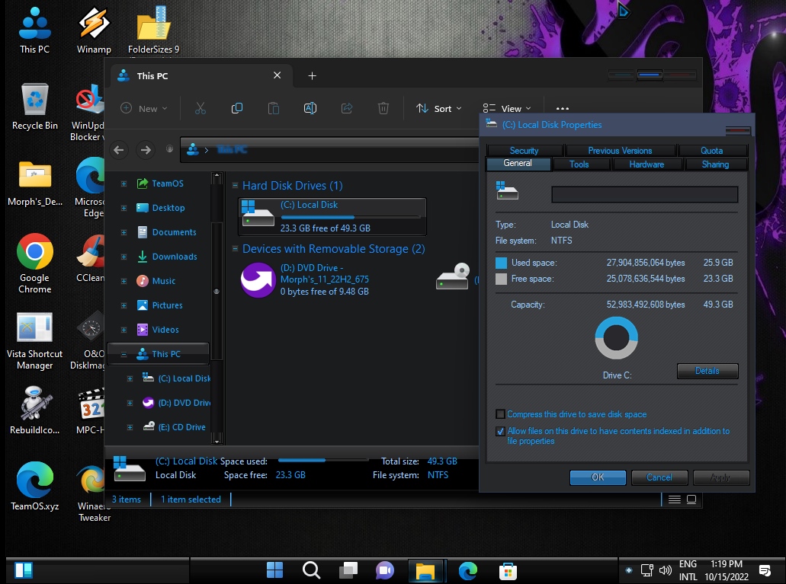The width and height of the screenshot is (786, 584).
Task: Open Microsoft Store from the taskbar
Action: pyautogui.click(x=508, y=570)
